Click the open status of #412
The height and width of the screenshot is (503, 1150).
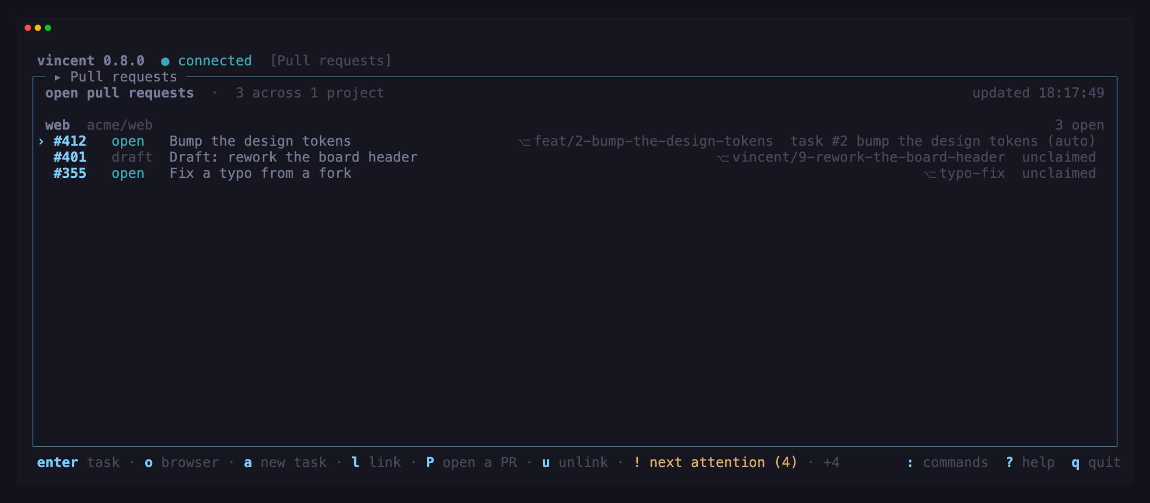pos(128,141)
